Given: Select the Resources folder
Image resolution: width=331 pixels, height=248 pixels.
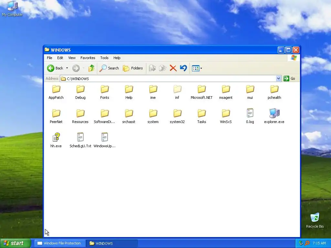Looking at the screenshot, I should point(80,116).
